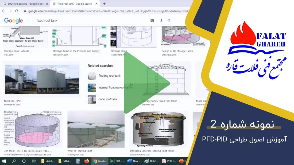Screen dimensions: 294x165
Task: Close the structure packing browser tab
Action: [47, 4]
